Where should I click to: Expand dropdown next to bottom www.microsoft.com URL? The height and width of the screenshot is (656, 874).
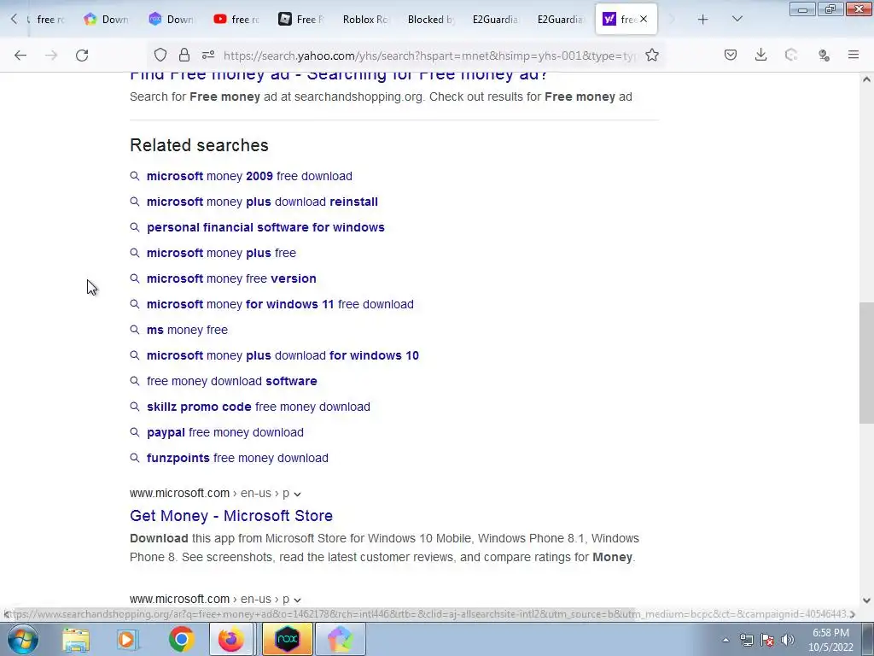click(x=297, y=600)
